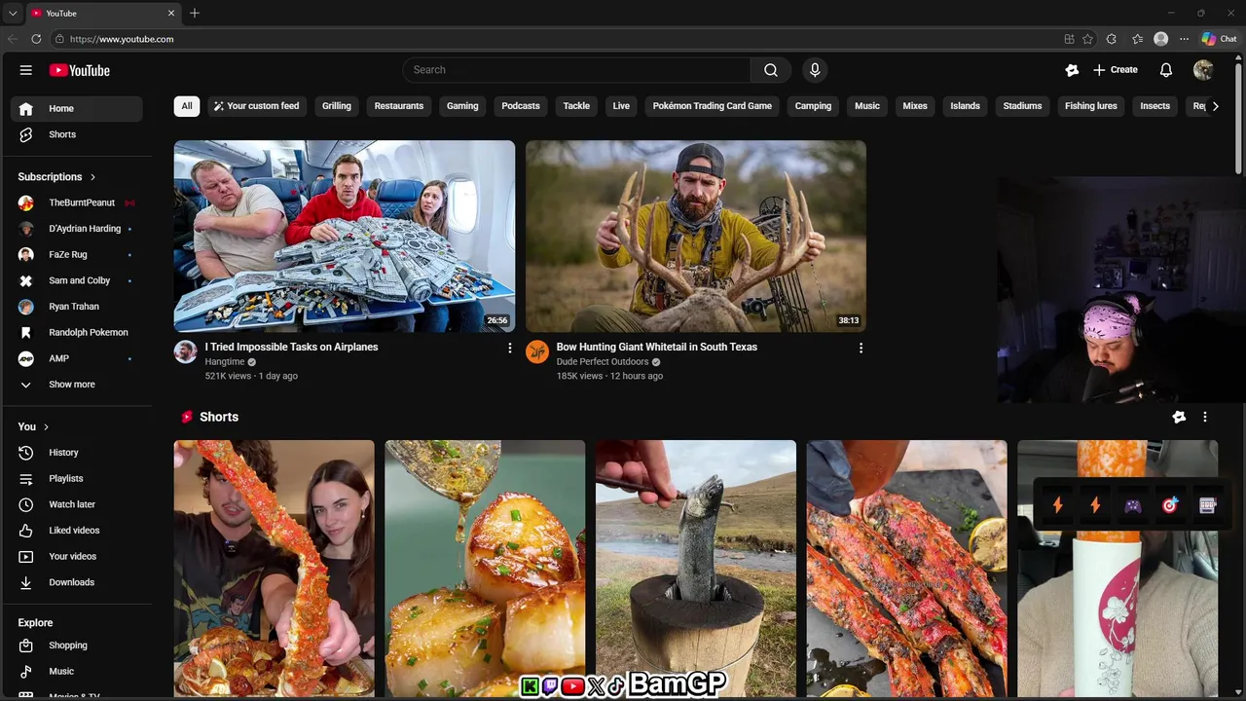Click the browser address bar URL
Screen dimensions: 1246x701
click(122, 39)
